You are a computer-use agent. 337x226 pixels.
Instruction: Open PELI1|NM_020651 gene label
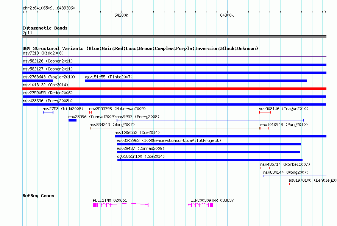pyautogui.click(x=110, y=200)
